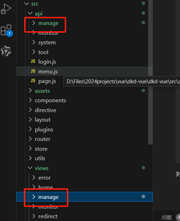The image size is (180, 221).
Task: Click the JS icon of login.js
Action: pos(33,61)
